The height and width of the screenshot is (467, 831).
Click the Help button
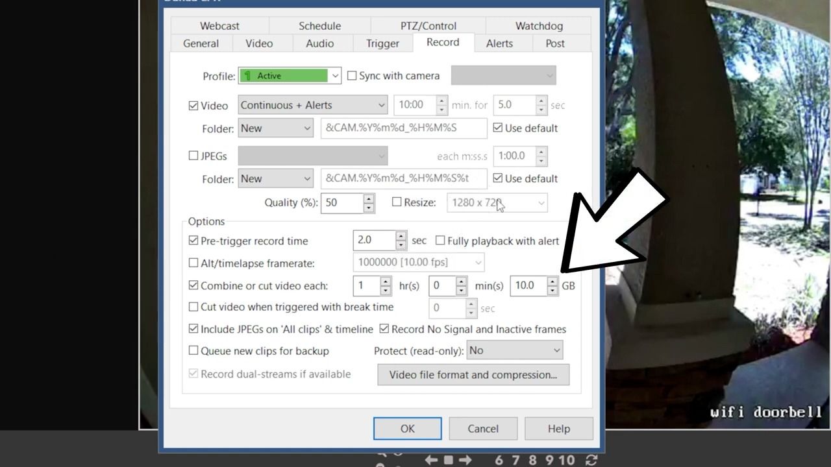pyautogui.click(x=559, y=429)
